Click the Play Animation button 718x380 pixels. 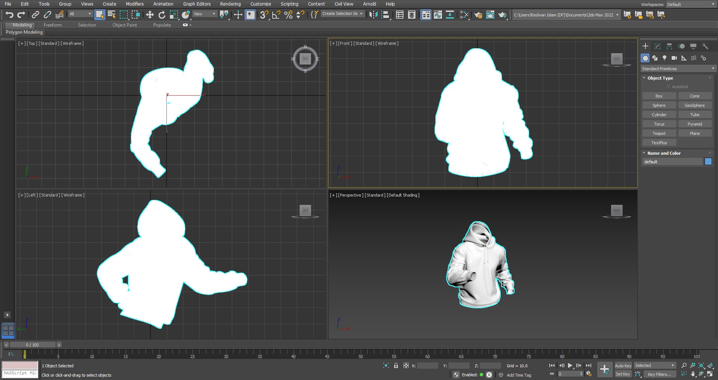[570, 365]
